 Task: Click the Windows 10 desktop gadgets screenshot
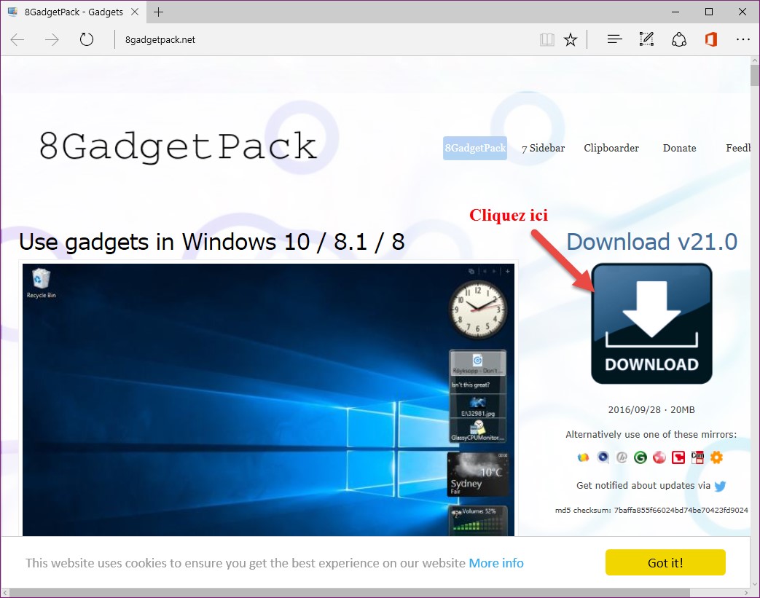tap(269, 400)
